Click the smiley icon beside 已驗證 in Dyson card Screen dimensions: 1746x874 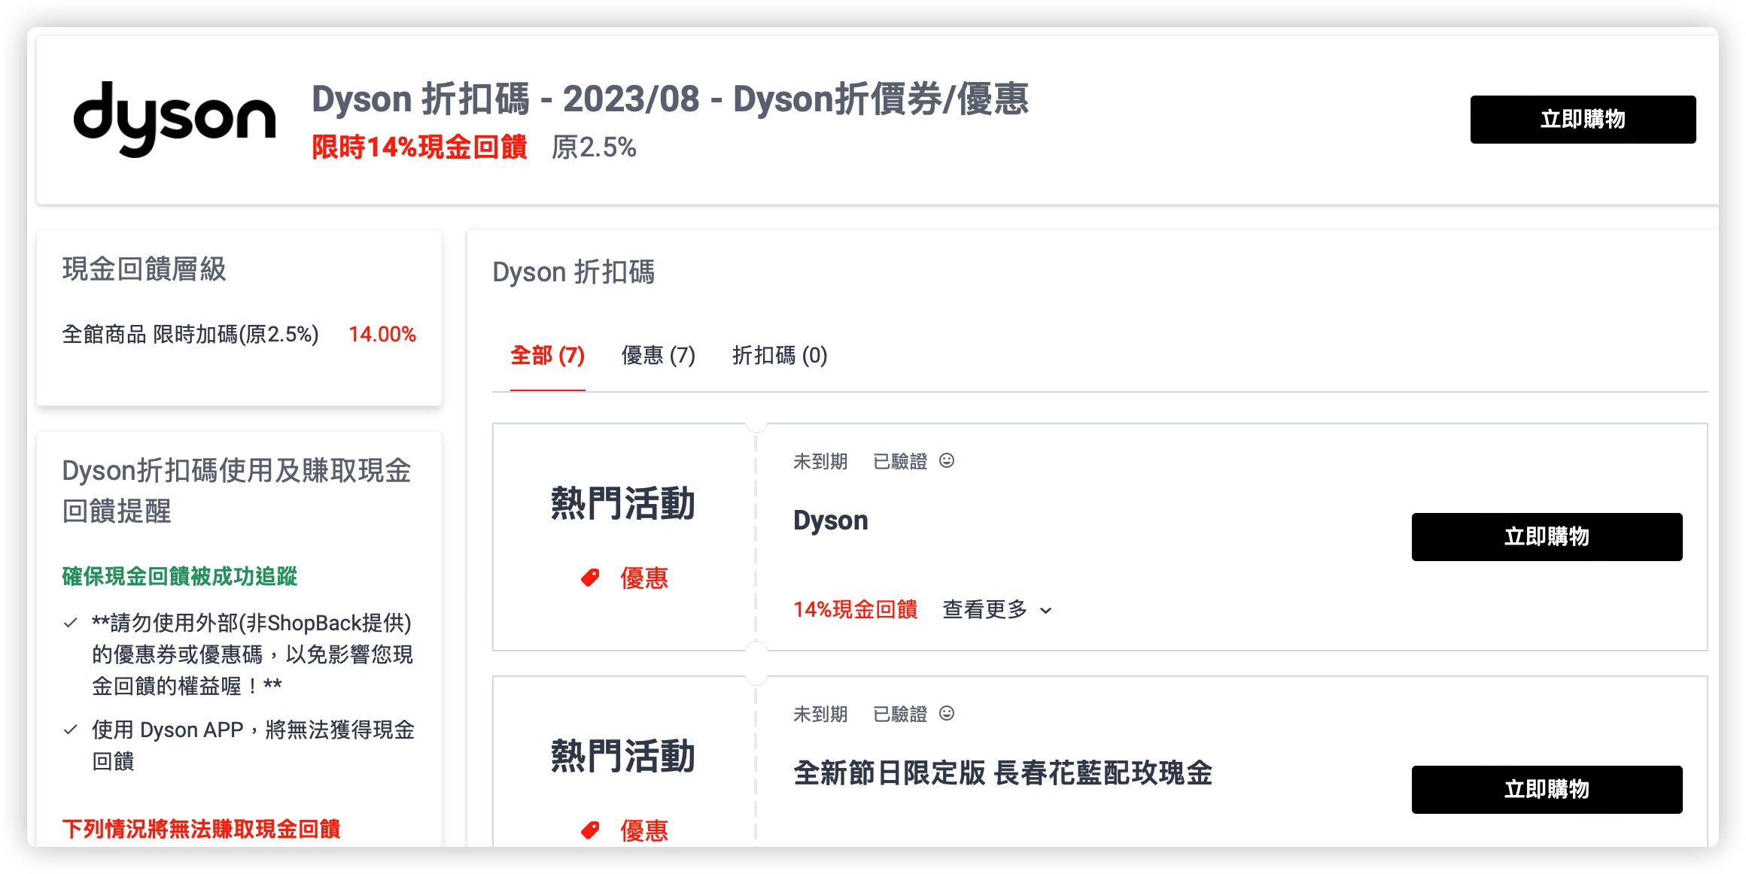[947, 460]
